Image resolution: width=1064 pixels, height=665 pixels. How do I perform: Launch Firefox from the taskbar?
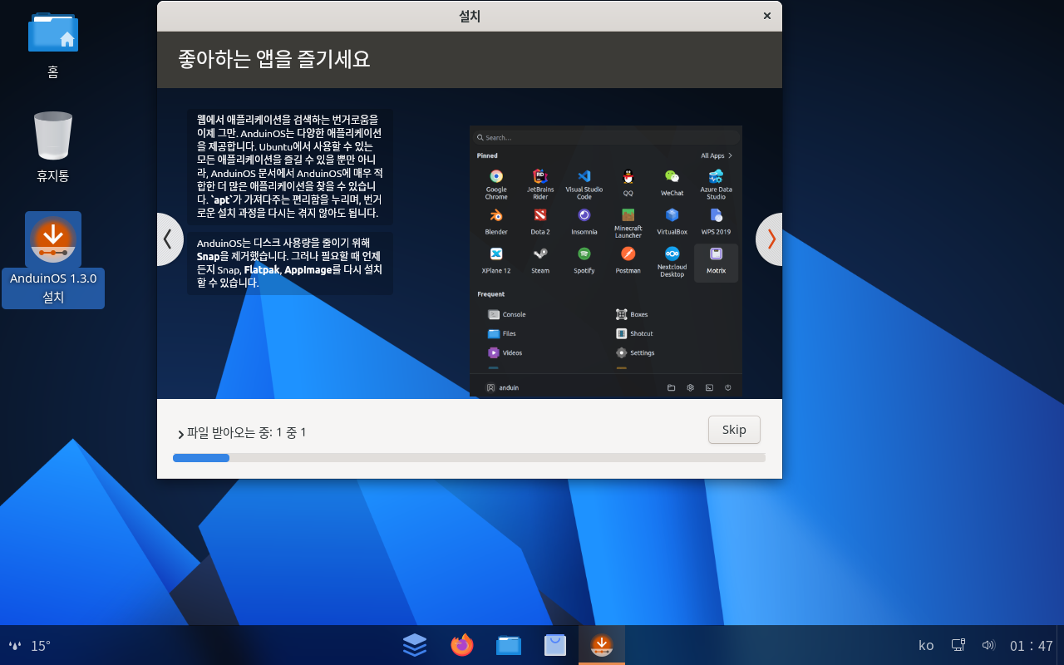click(461, 645)
